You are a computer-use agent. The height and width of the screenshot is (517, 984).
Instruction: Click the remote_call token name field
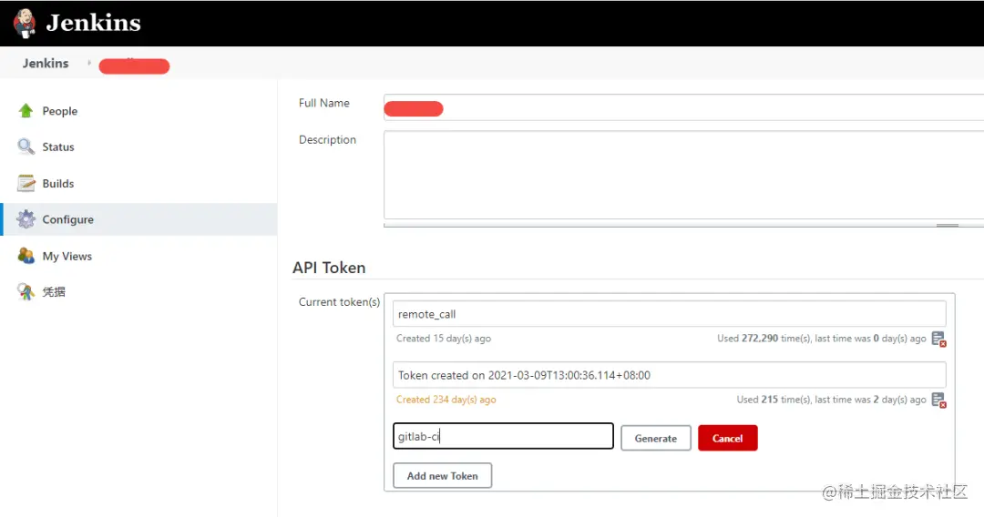(669, 314)
